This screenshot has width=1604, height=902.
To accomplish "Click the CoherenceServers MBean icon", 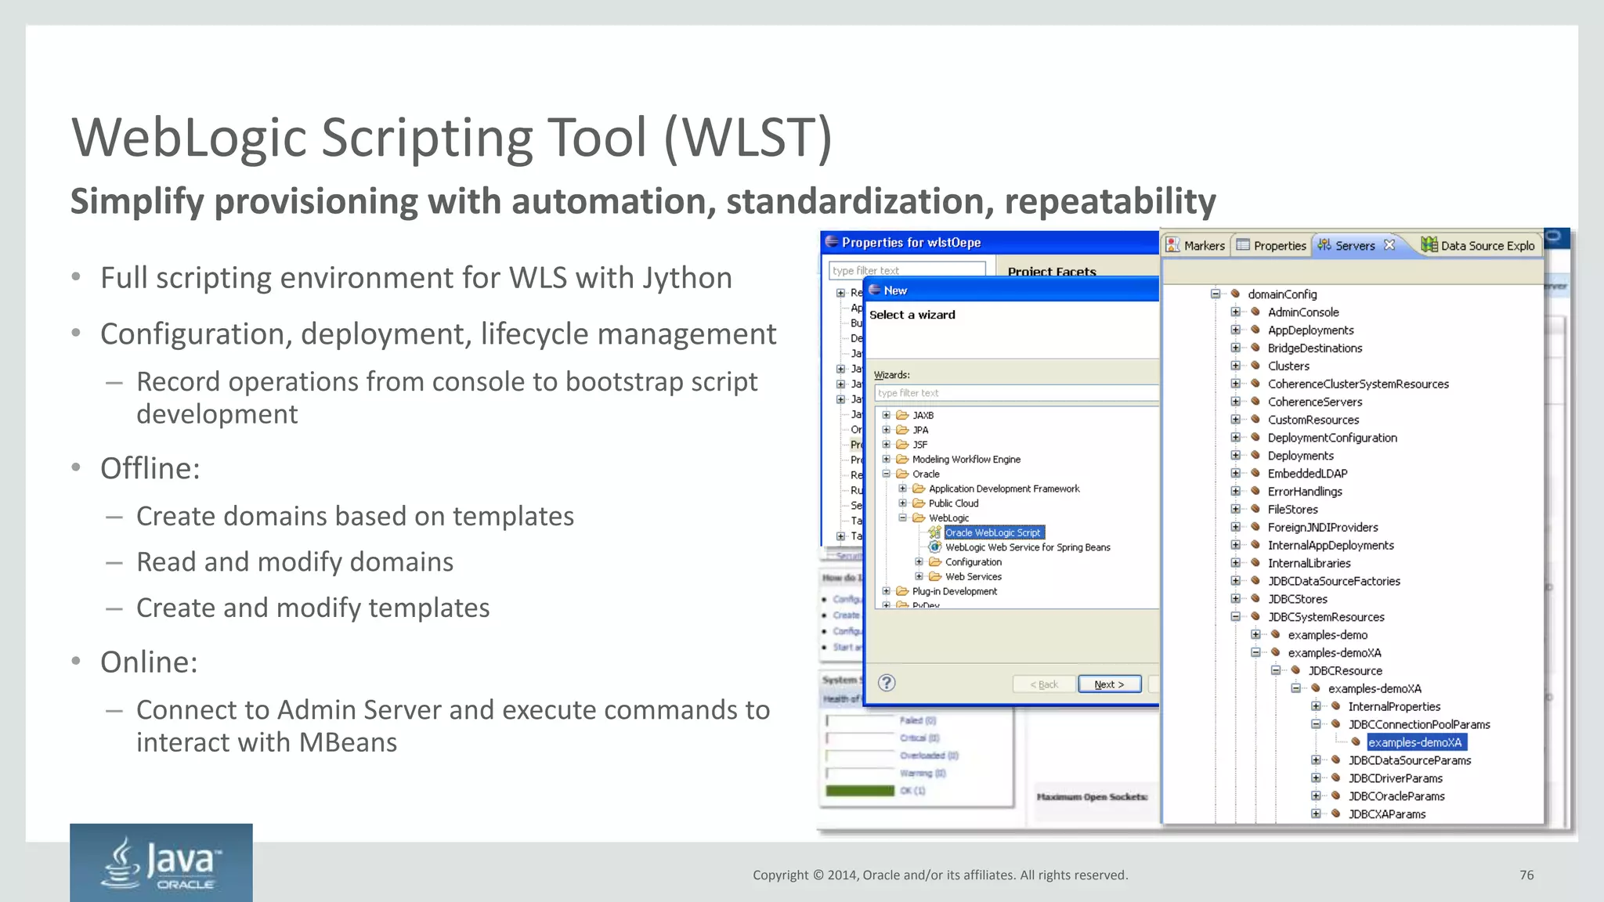I will pos(1255,402).
